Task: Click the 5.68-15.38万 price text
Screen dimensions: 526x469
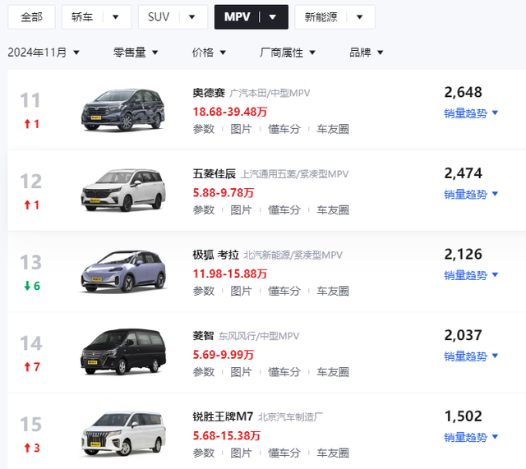Action: click(x=227, y=436)
